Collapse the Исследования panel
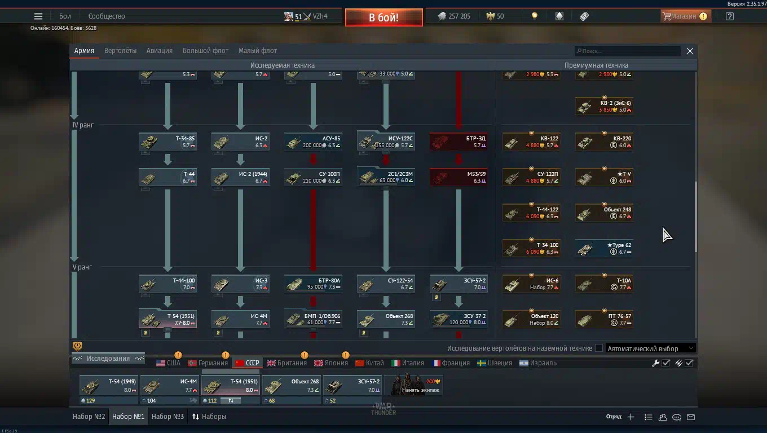The image size is (767, 433). [107, 359]
